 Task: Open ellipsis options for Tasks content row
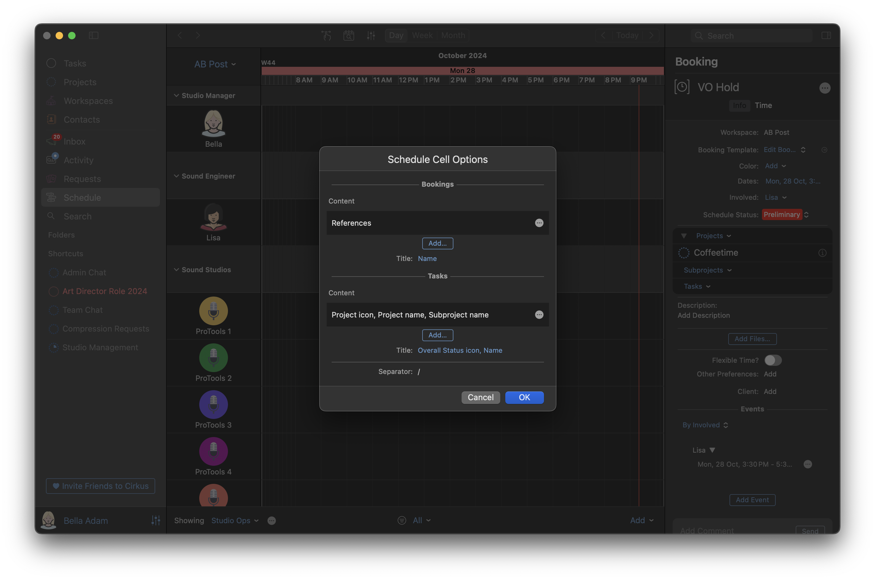tap(539, 314)
